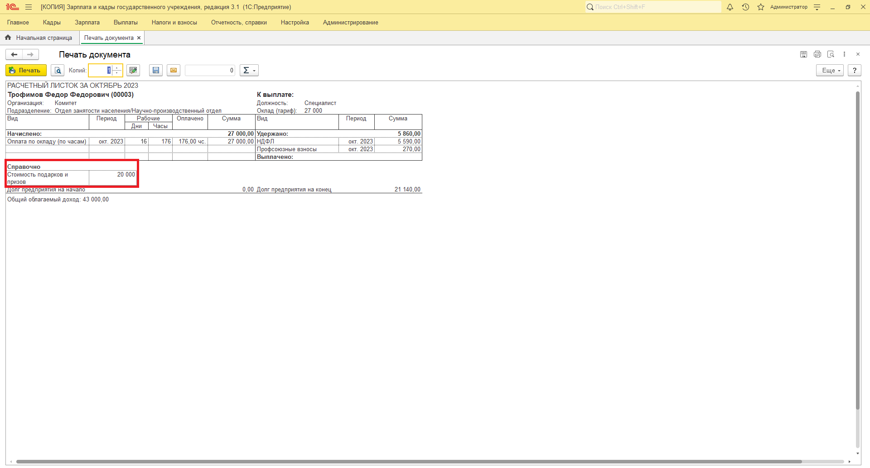The height and width of the screenshot is (468, 870).
Task: Select the 'Общий облагаемый доход: 43 000,00' line
Action: coord(58,200)
